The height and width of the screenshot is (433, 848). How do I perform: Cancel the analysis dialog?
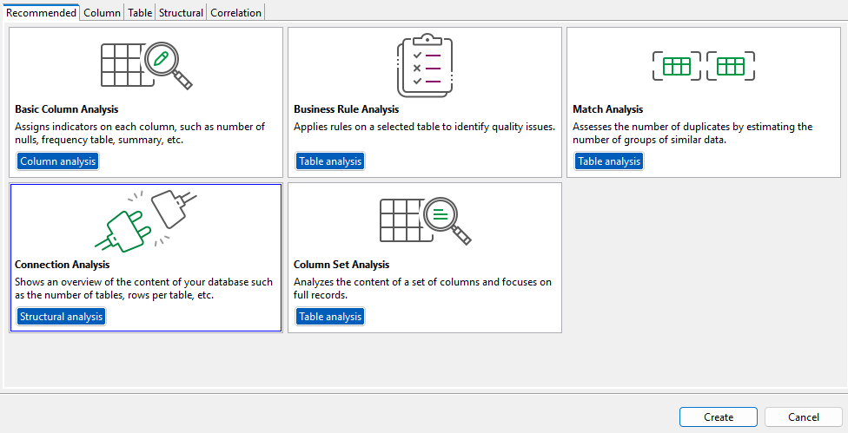click(x=803, y=417)
